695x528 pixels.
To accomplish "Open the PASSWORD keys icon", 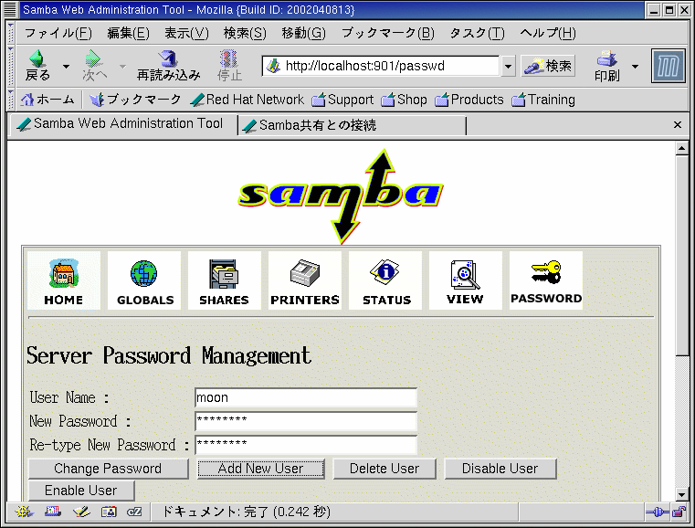I will pos(546,280).
